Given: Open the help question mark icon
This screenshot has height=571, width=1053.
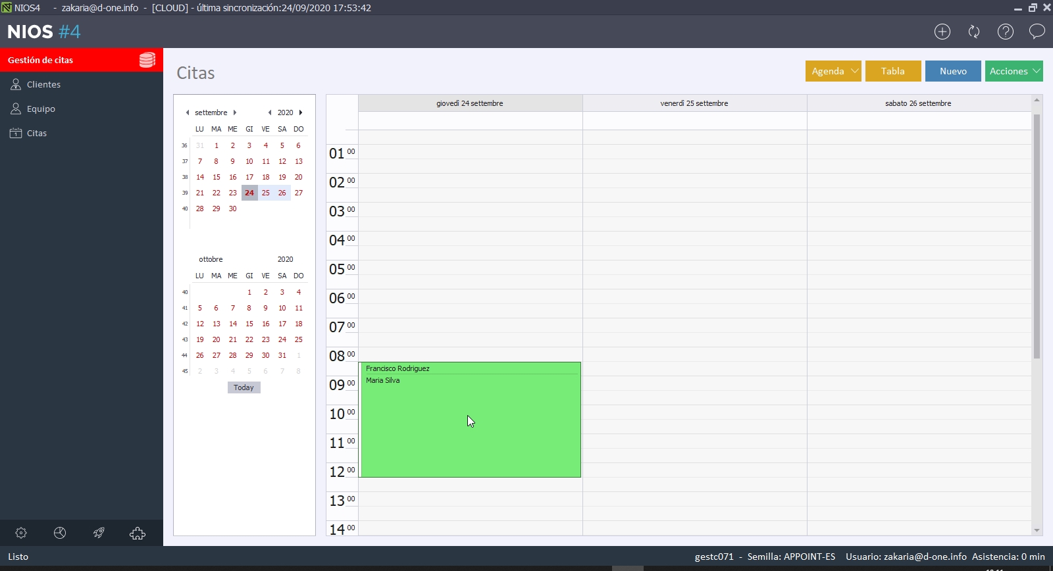Looking at the screenshot, I should click(x=1006, y=32).
